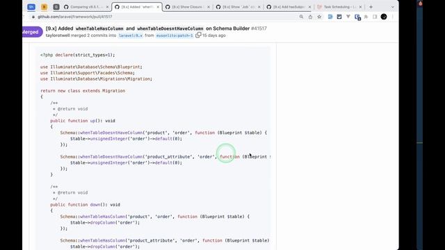Close the 'Task Scheduling' tab
Screen dimensions: 445x250
(360, 7)
